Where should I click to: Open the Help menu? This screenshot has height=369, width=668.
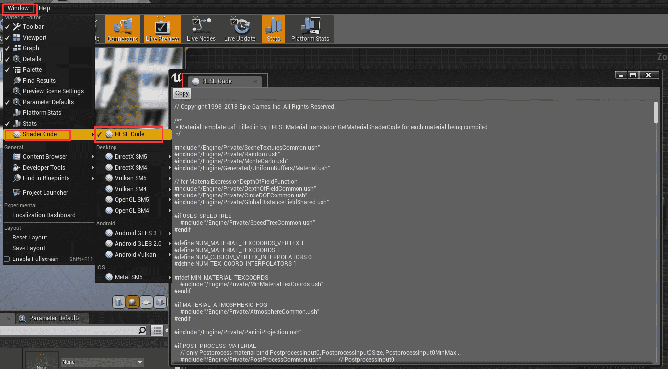45,8
